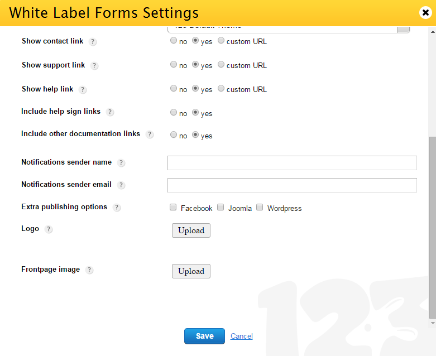Click help icon beside Show contact link
This screenshot has height=356, width=436.
click(93, 42)
